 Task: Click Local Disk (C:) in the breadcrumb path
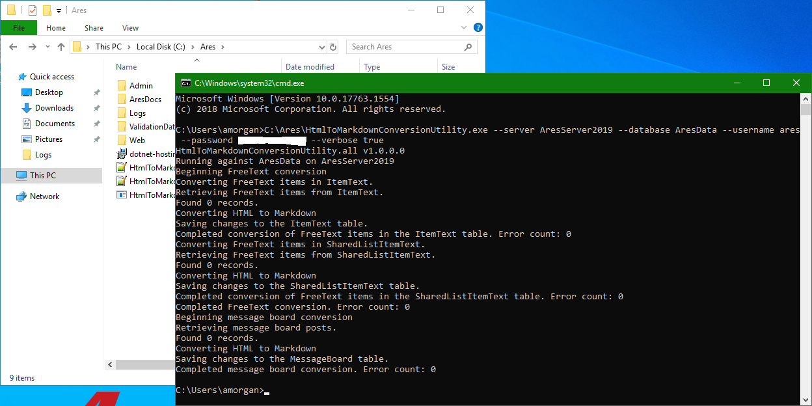161,47
